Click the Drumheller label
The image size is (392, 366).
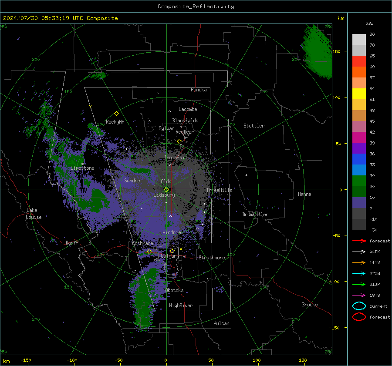click(255, 215)
